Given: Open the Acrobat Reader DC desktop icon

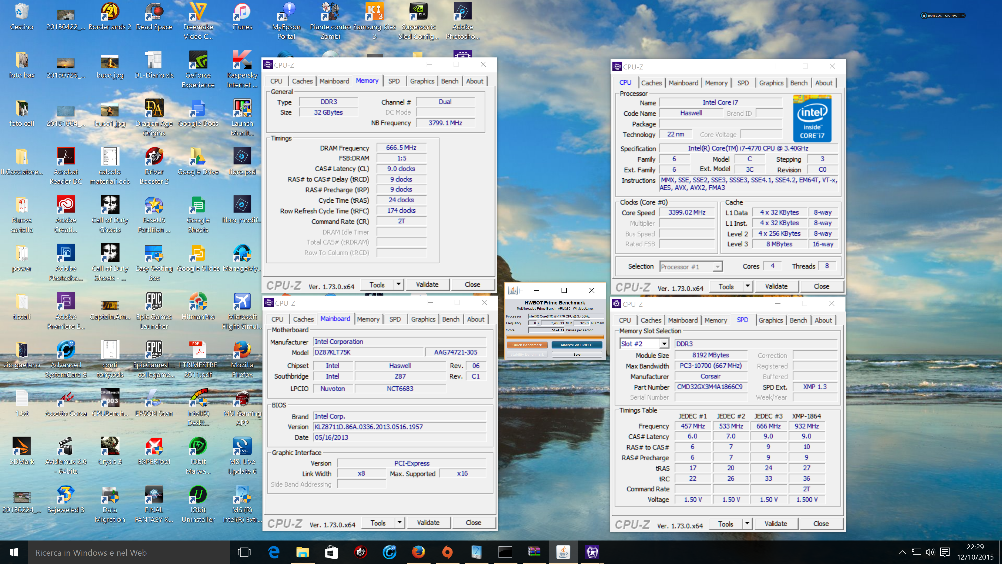Looking at the screenshot, I should click(66, 166).
